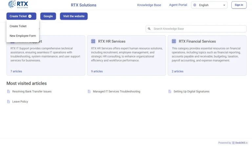This screenshot has height=146, width=252.
Task: Click document icon beside Managed IT Services Troubleshooting
Action: (89, 91)
